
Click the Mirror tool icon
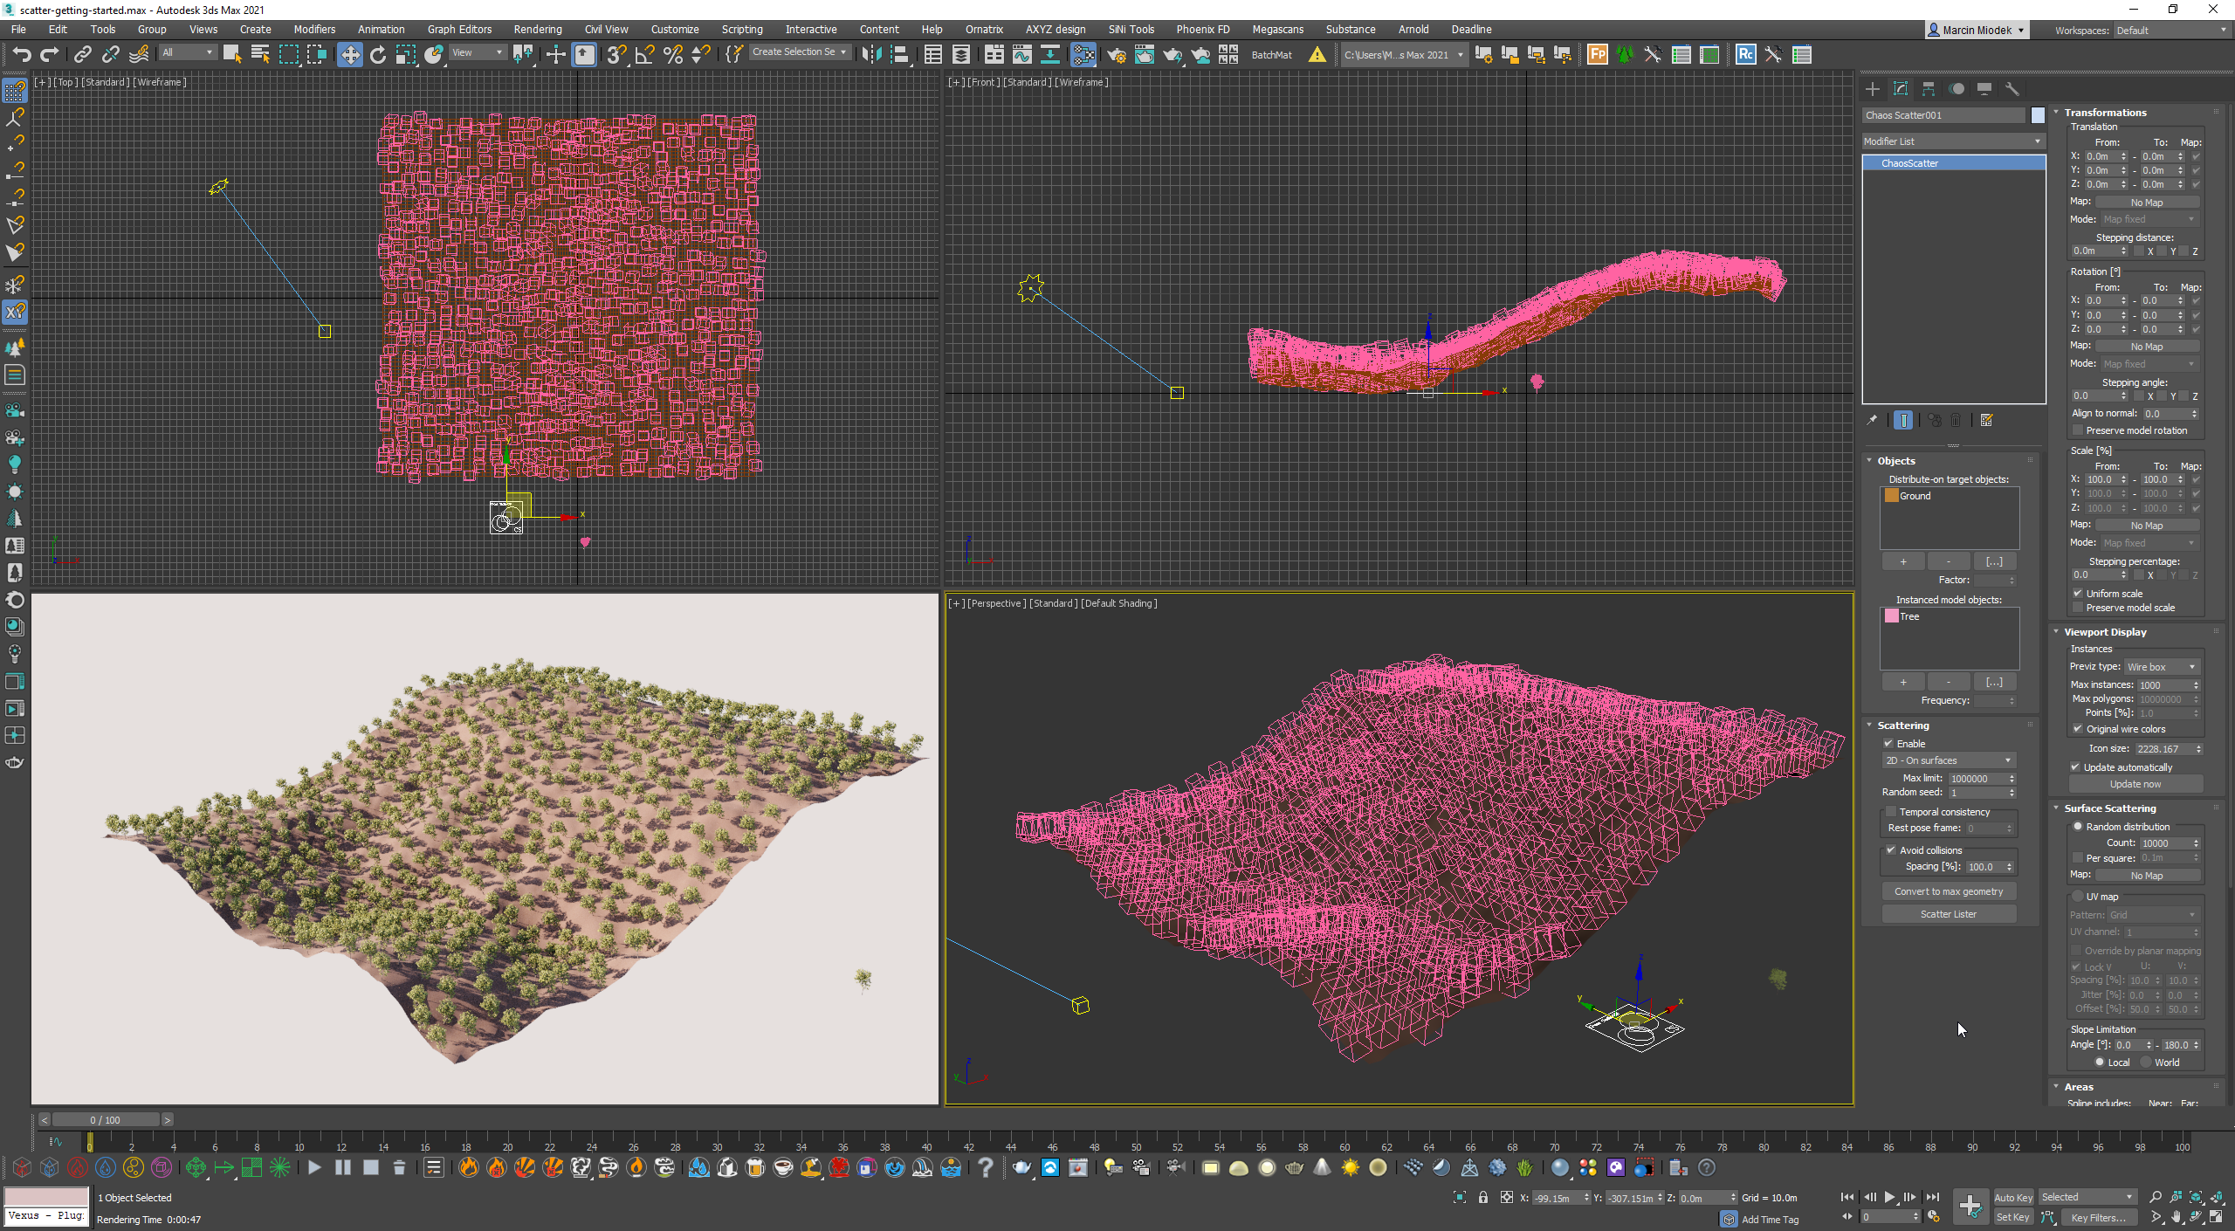[871, 54]
